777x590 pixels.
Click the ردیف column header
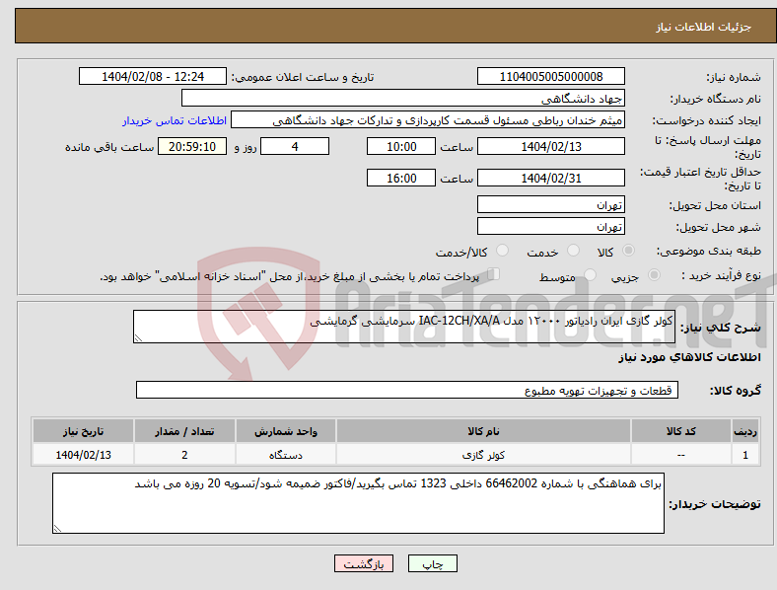tap(745, 431)
